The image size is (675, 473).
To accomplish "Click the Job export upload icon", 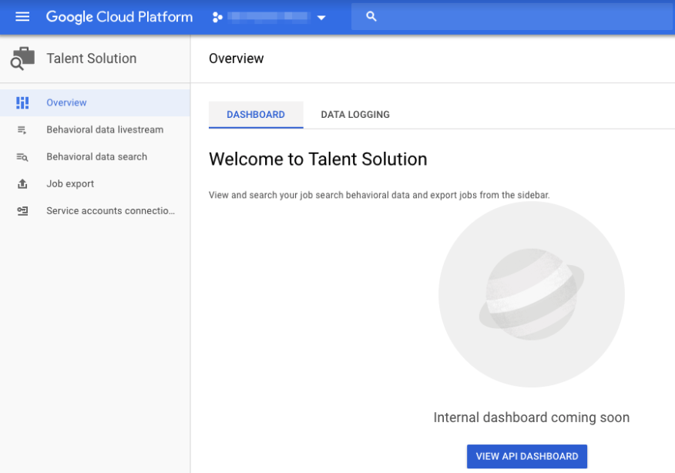I will 22,184.
